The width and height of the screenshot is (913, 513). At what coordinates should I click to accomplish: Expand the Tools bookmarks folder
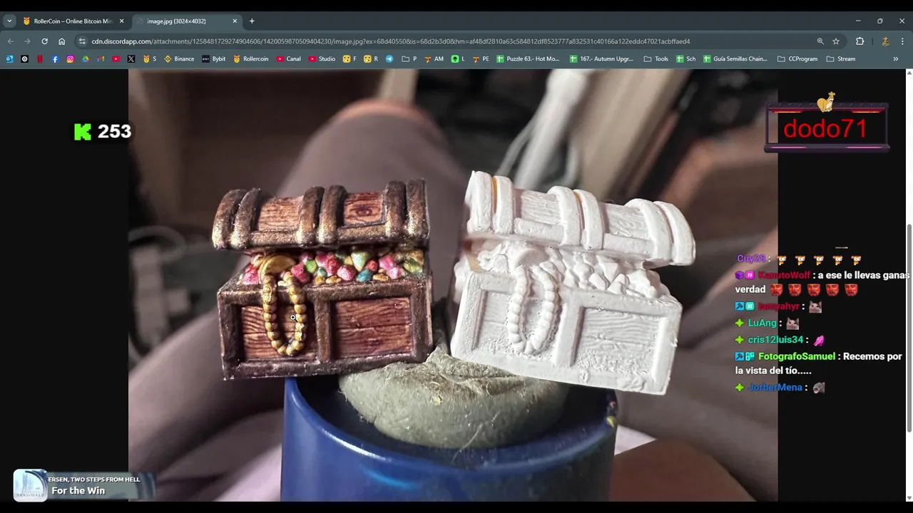[x=656, y=59]
